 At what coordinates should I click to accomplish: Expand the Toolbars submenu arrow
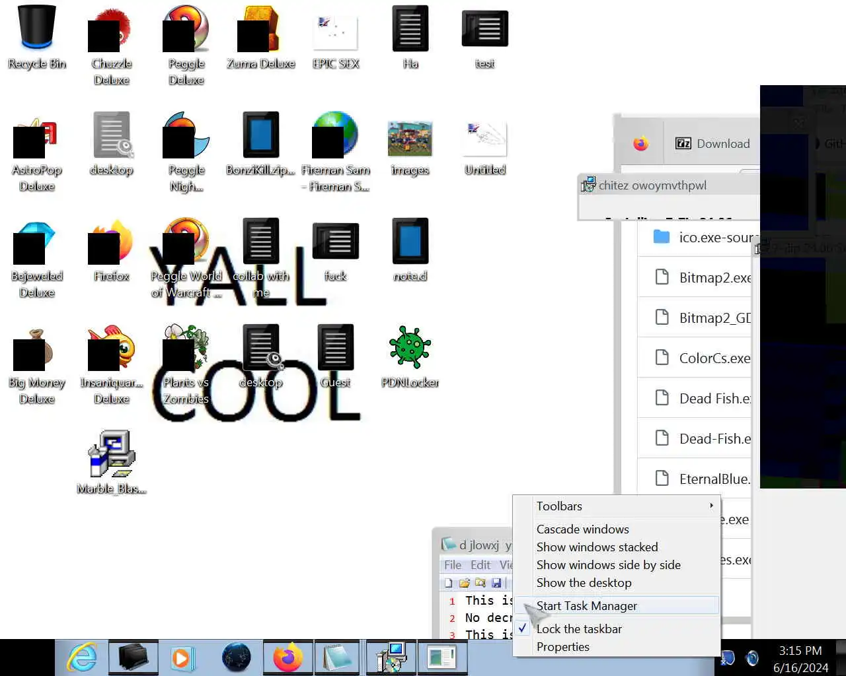click(711, 506)
